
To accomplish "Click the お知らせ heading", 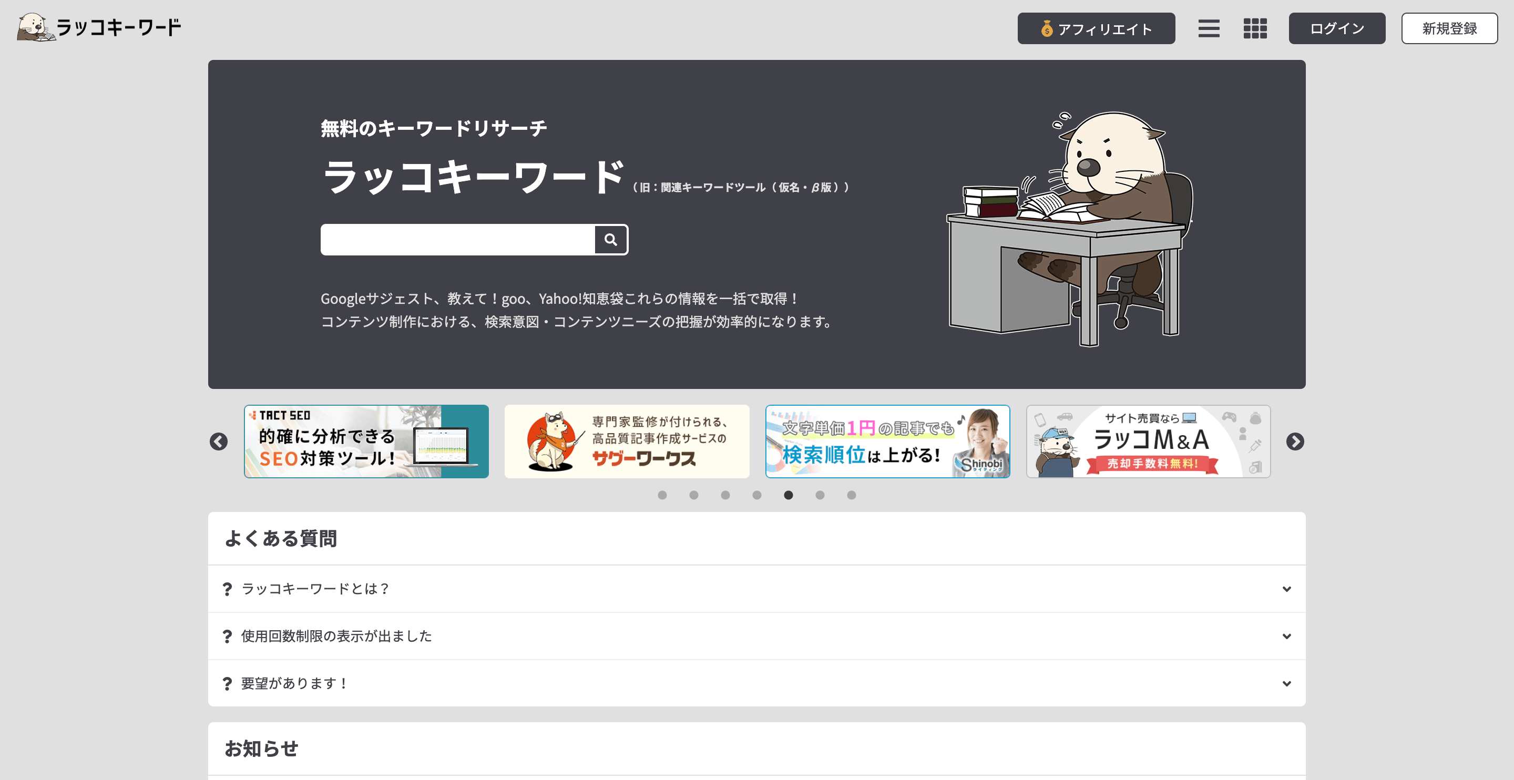I will click(x=262, y=749).
